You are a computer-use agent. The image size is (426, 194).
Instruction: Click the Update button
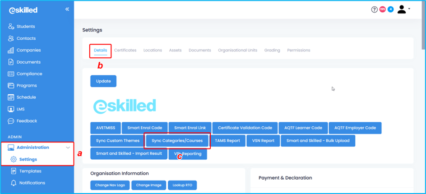(103, 81)
